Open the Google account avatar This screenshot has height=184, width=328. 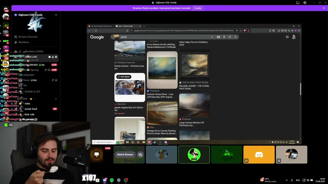[294, 37]
